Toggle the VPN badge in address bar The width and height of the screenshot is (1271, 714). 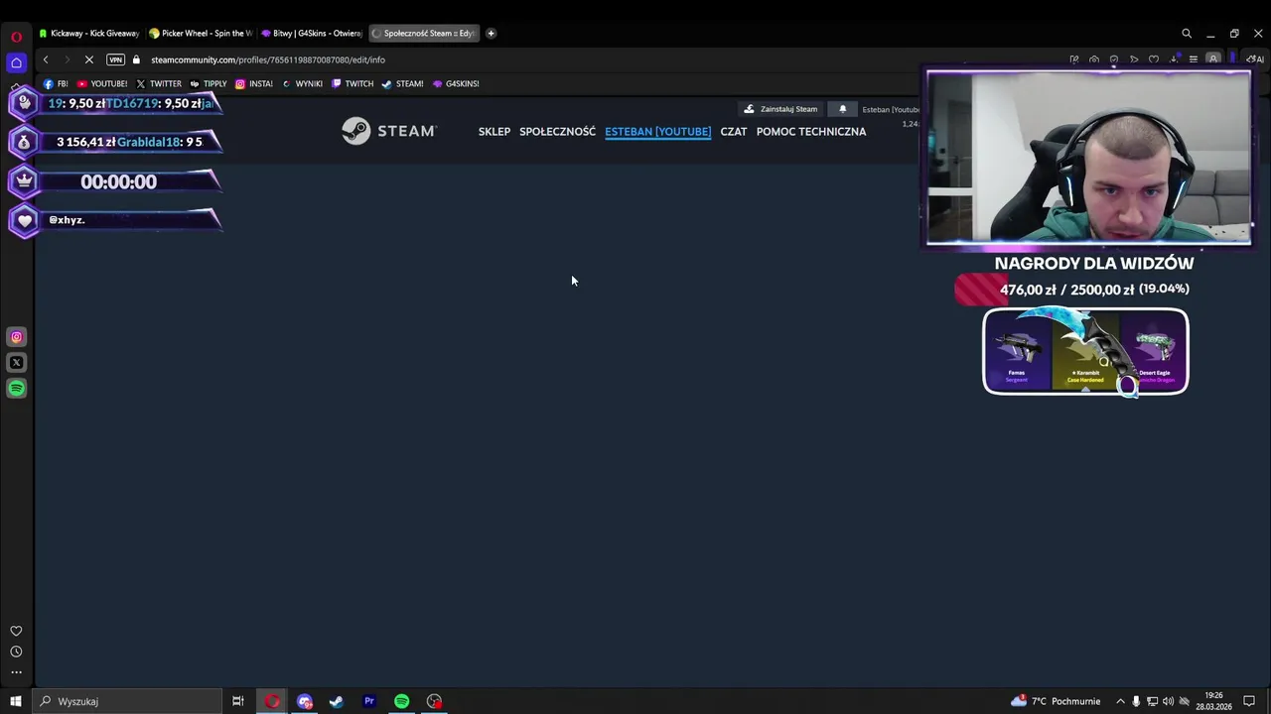coord(115,59)
